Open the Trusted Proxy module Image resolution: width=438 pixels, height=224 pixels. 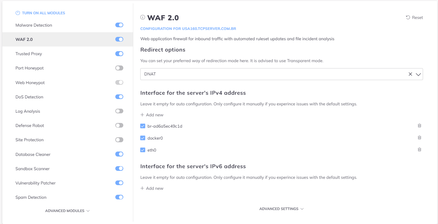tap(29, 54)
